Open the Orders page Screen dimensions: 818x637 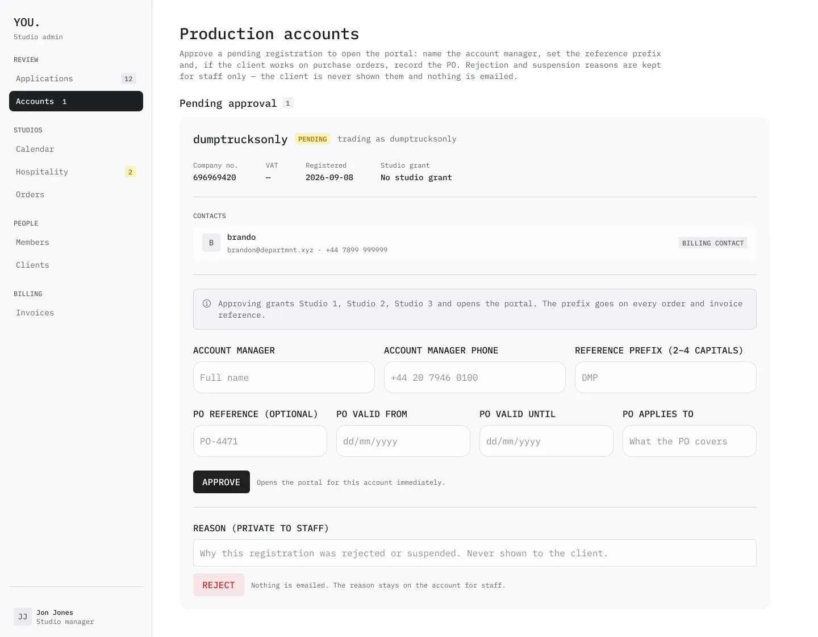coord(76,194)
